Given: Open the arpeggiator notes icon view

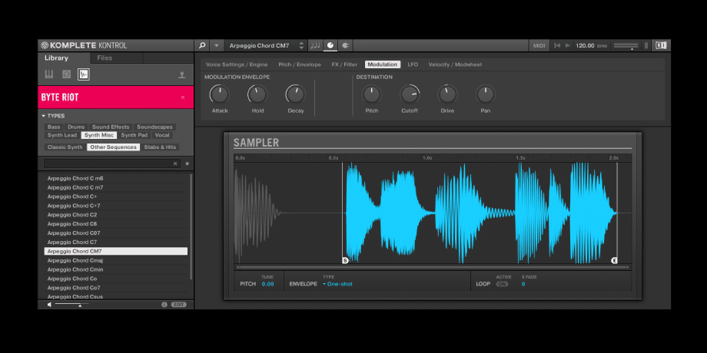Looking at the screenshot, I should [315, 45].
